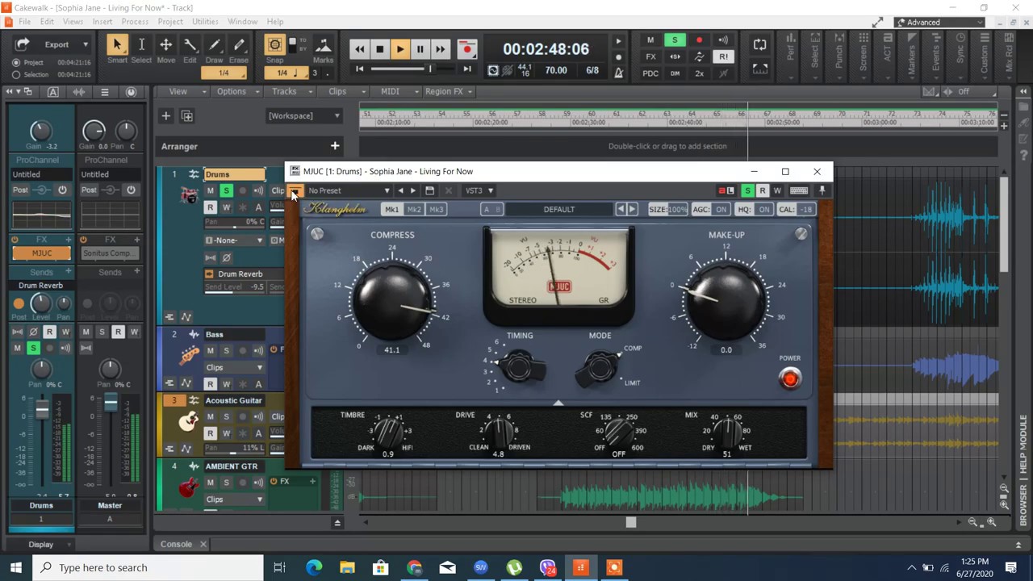This screenshot has height=581, width=1033.
Task: Select the Project export radio button
Action: click(16, 62)
